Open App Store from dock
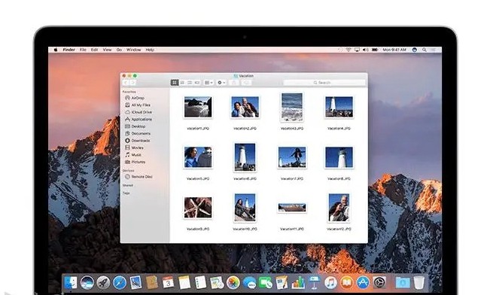The width and height of the screenshot is (490, 295). 363,283
